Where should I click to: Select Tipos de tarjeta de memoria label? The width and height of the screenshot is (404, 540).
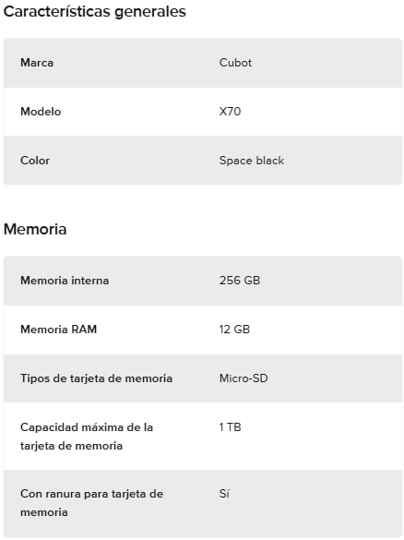[96, 378]
